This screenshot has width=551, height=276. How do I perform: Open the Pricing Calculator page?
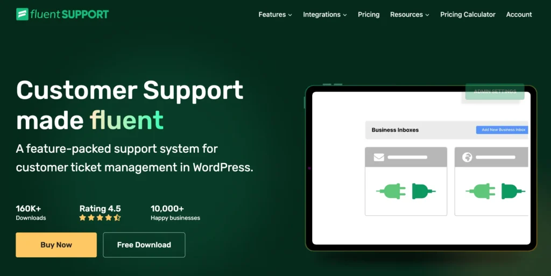[x=468, y=15]
